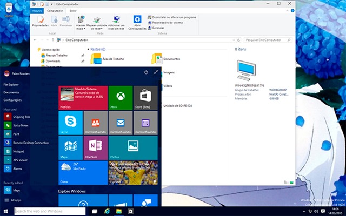Select Área de Trabalho in navigation pane
This screenshot has width=346, height=216.
[x=54, y=55]
